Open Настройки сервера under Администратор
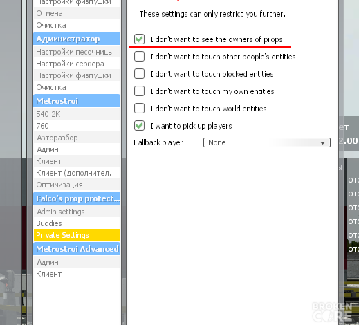359x325 pixels. click(x=77, y=64)
